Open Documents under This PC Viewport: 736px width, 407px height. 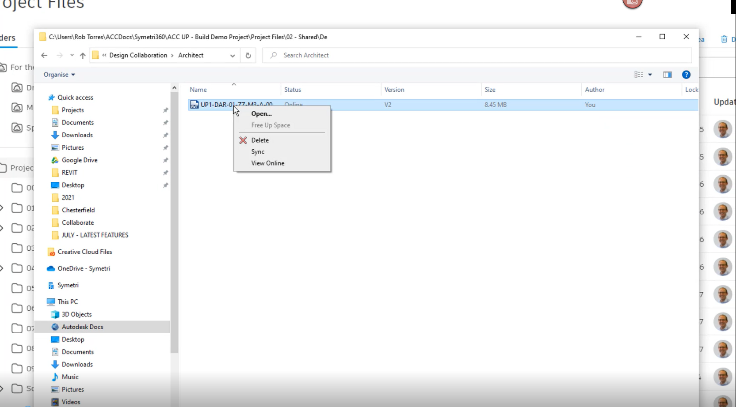(x=78, y=352)
